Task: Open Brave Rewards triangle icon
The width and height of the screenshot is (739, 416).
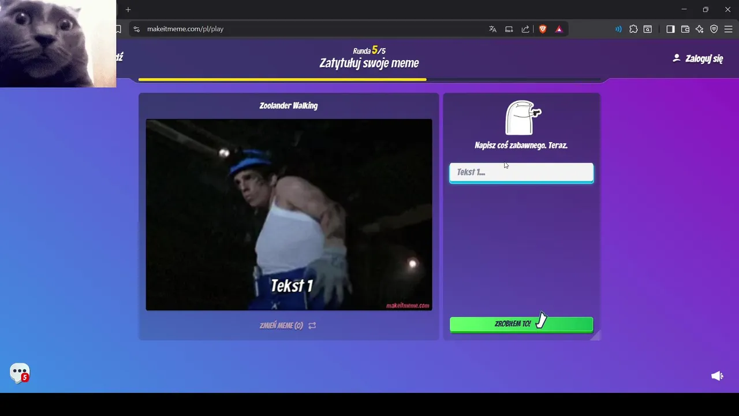Action: [x=559, y=29]
